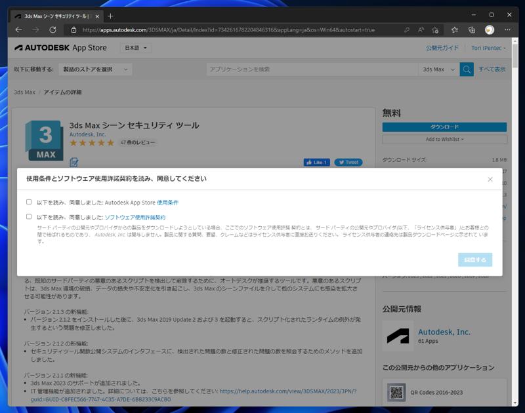Go back using browser back arrow
The image size is (525, 413).
click(x=19, y=29)
